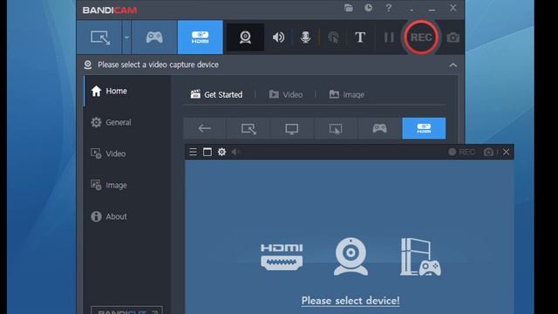Toggle microphone recording

(x=305, y=38)
